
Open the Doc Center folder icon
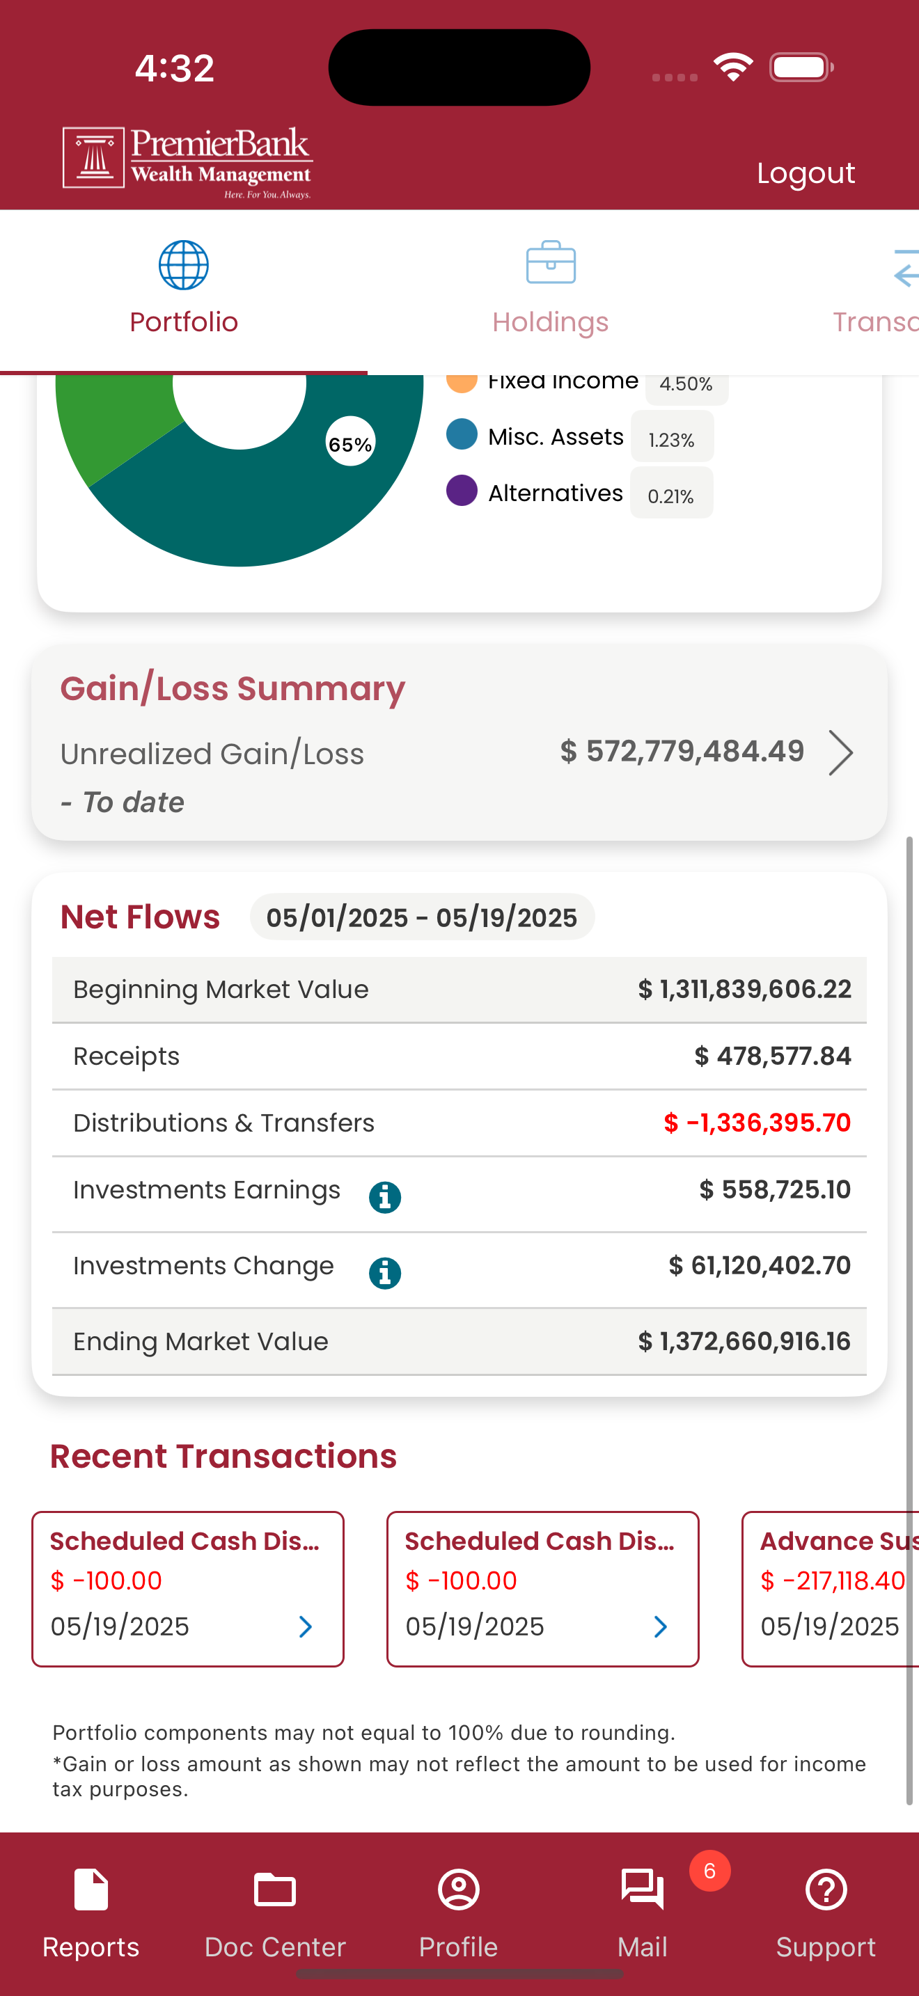(x=275, y=1890)
